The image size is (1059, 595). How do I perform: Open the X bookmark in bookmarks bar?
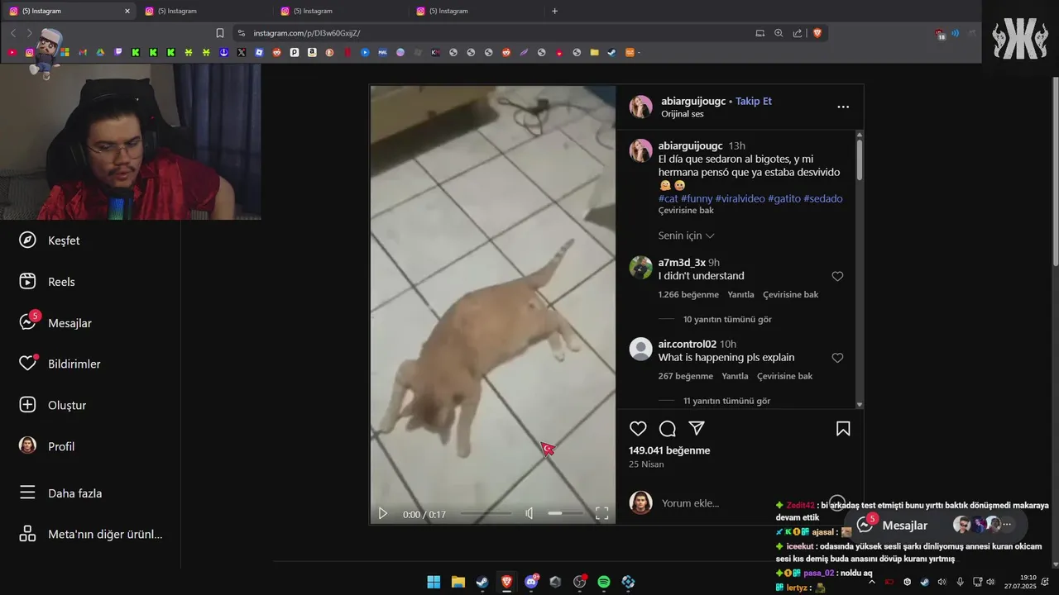(241, 52)
